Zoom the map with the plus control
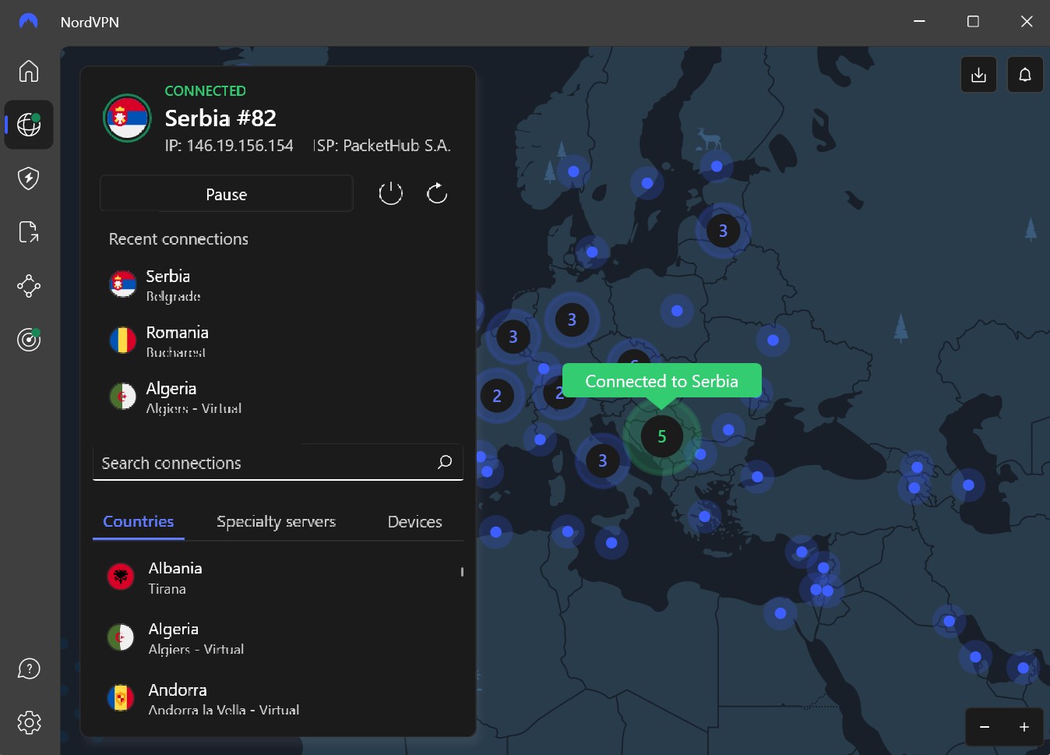The width and height of the screenshot is (1050, 755). [x=1024, y=726]
